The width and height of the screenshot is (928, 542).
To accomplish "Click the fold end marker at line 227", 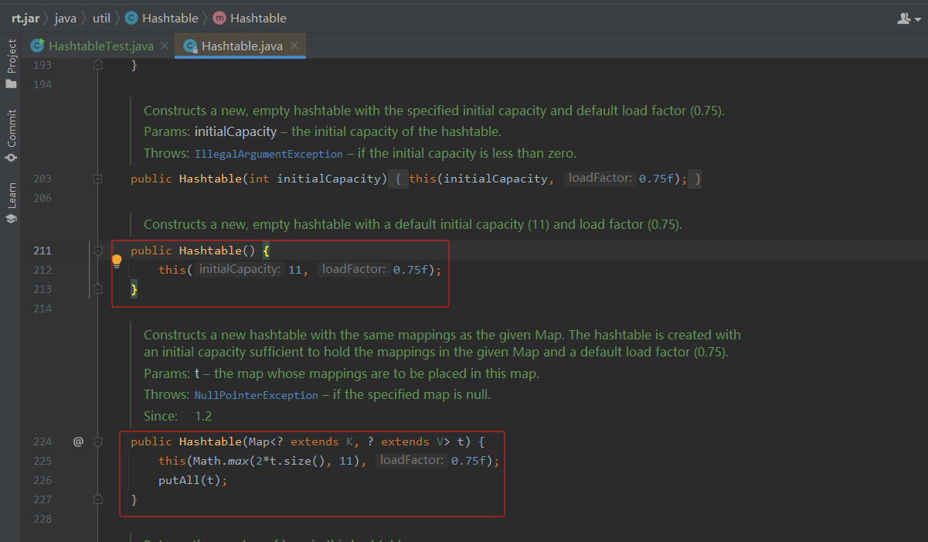I will click(x=98, y=499).
